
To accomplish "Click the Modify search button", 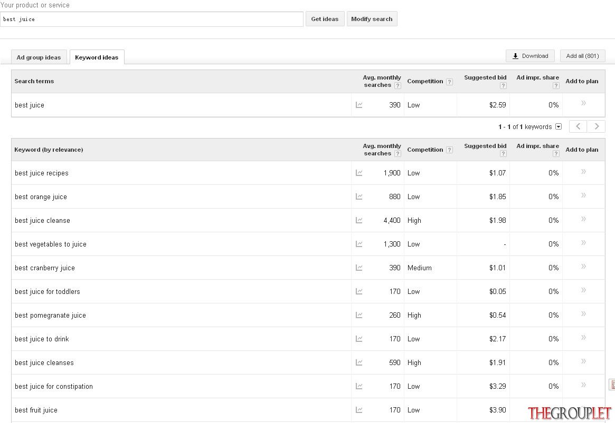I will click(372, 19).
